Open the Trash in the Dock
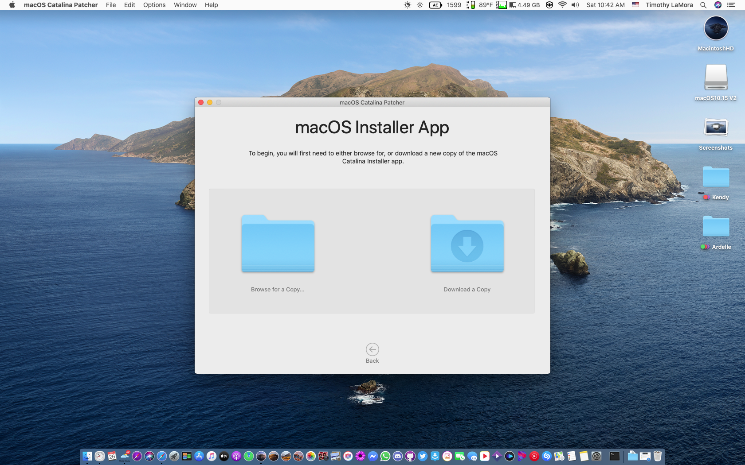 [x=658, y=456]
